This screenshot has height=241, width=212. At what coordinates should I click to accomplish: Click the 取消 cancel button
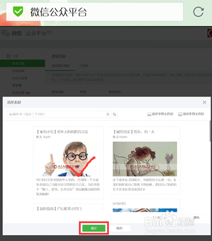point(119,228)
